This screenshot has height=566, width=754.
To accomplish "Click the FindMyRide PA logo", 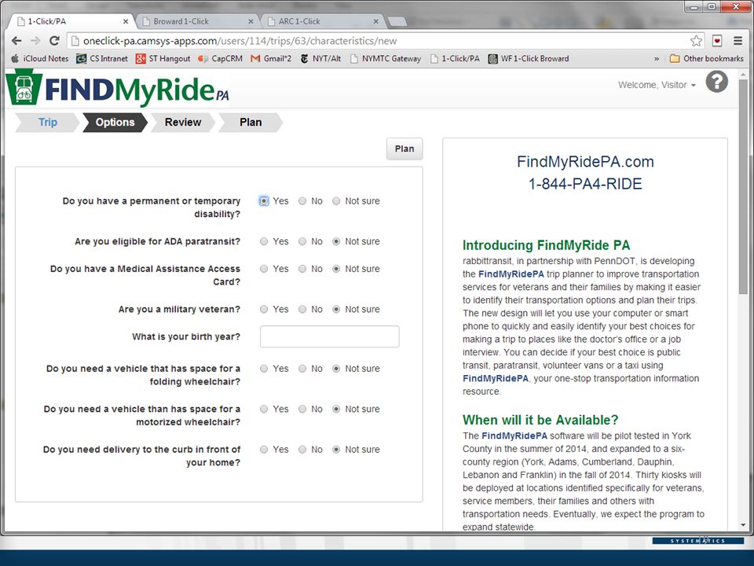I will pyautogui.click(x=118, y=88).
